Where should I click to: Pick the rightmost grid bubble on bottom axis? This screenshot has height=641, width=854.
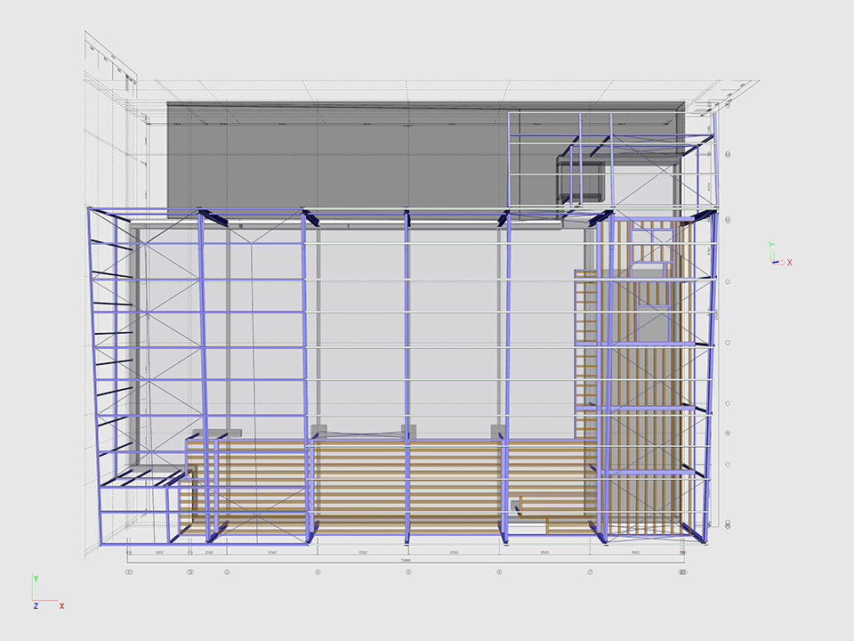(682, 572)
